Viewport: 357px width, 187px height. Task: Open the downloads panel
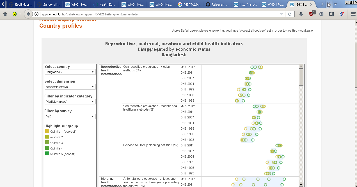click(x=301, y=14)
